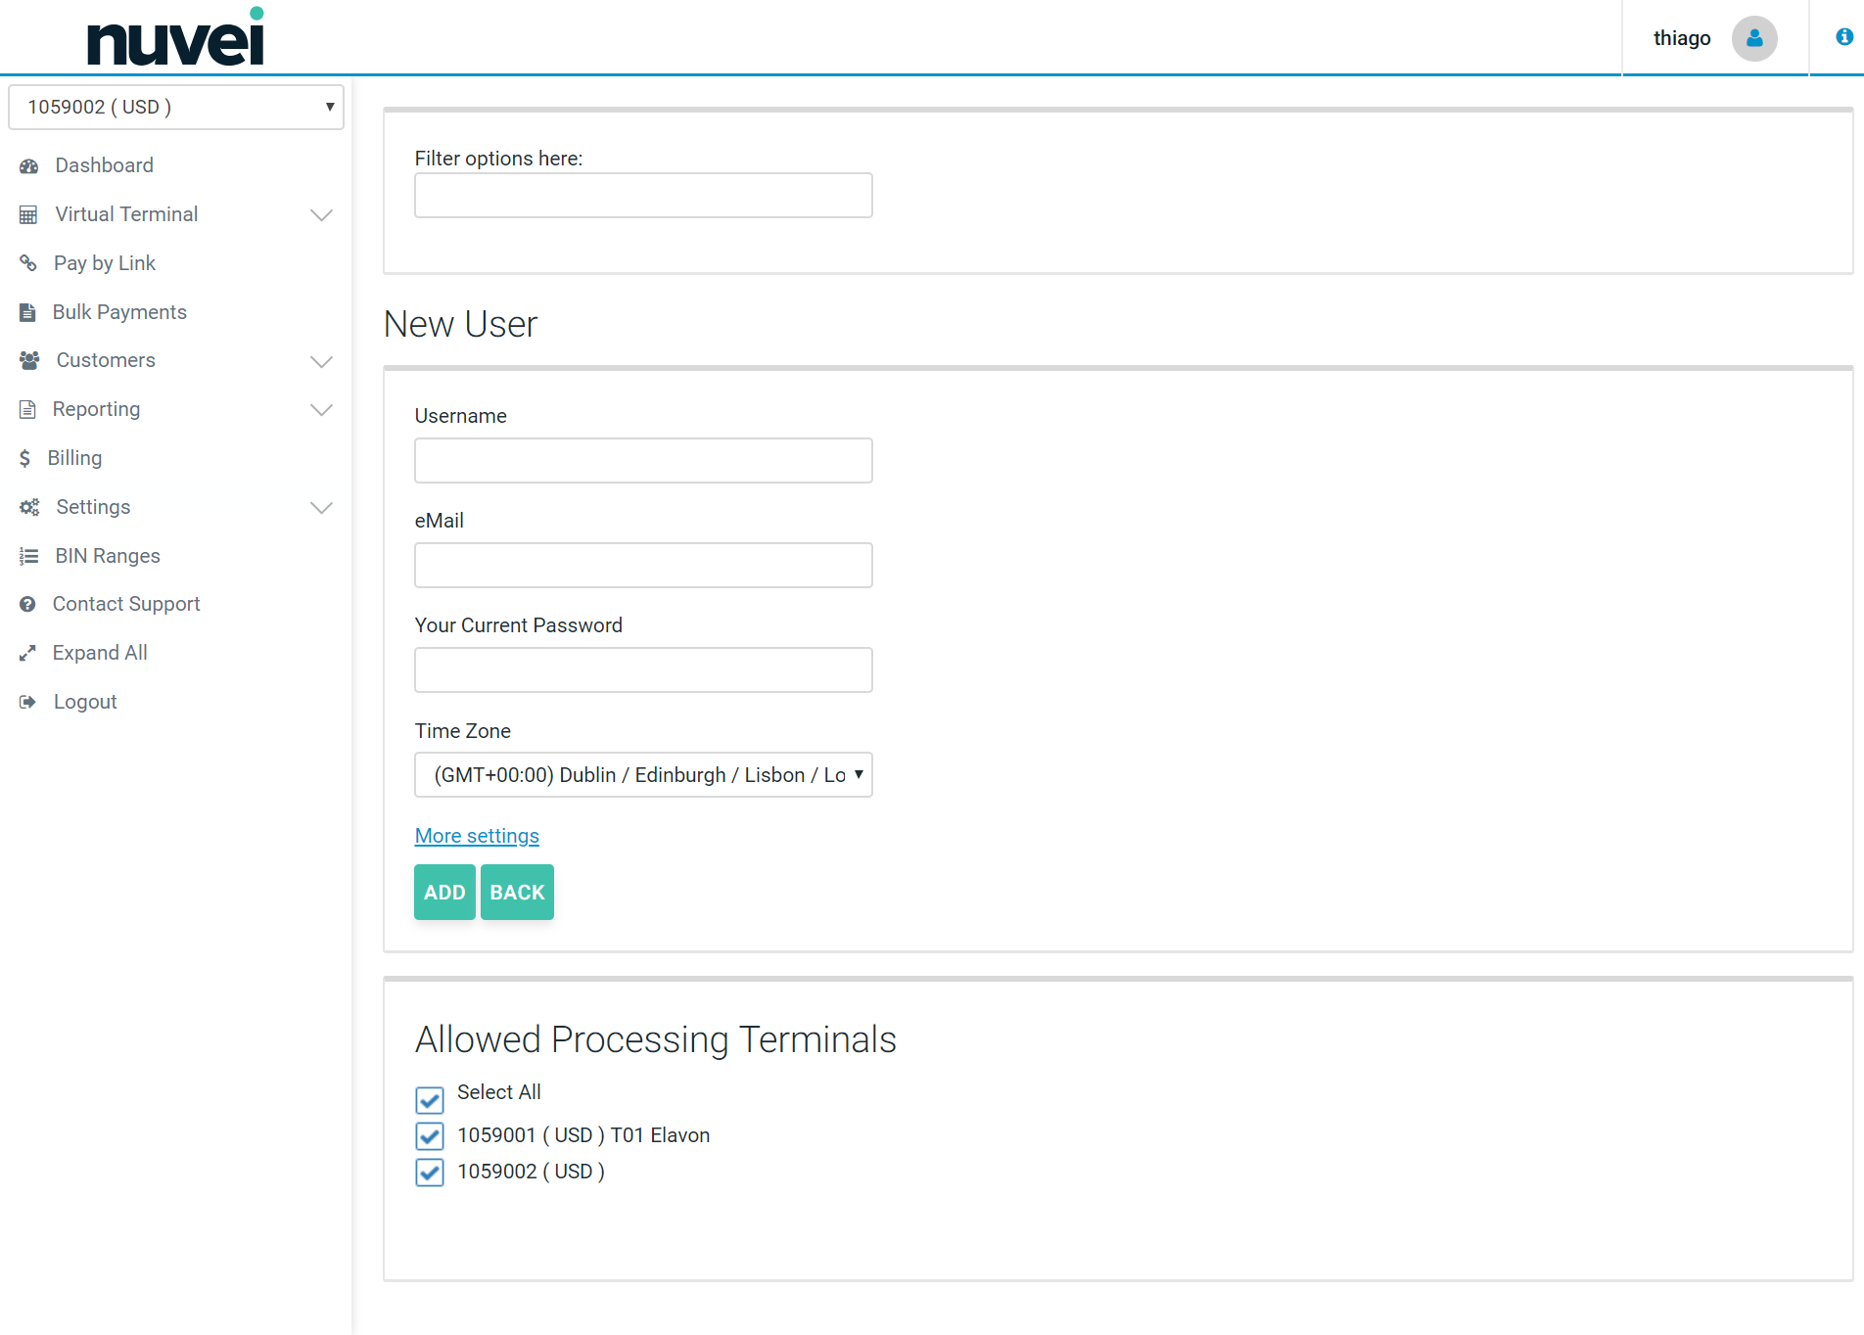Viewport: 1864px width, 1335px height.
Task: Click the Bulk Payments document icon
Action: pyautogui.click(x=27, y=312)
